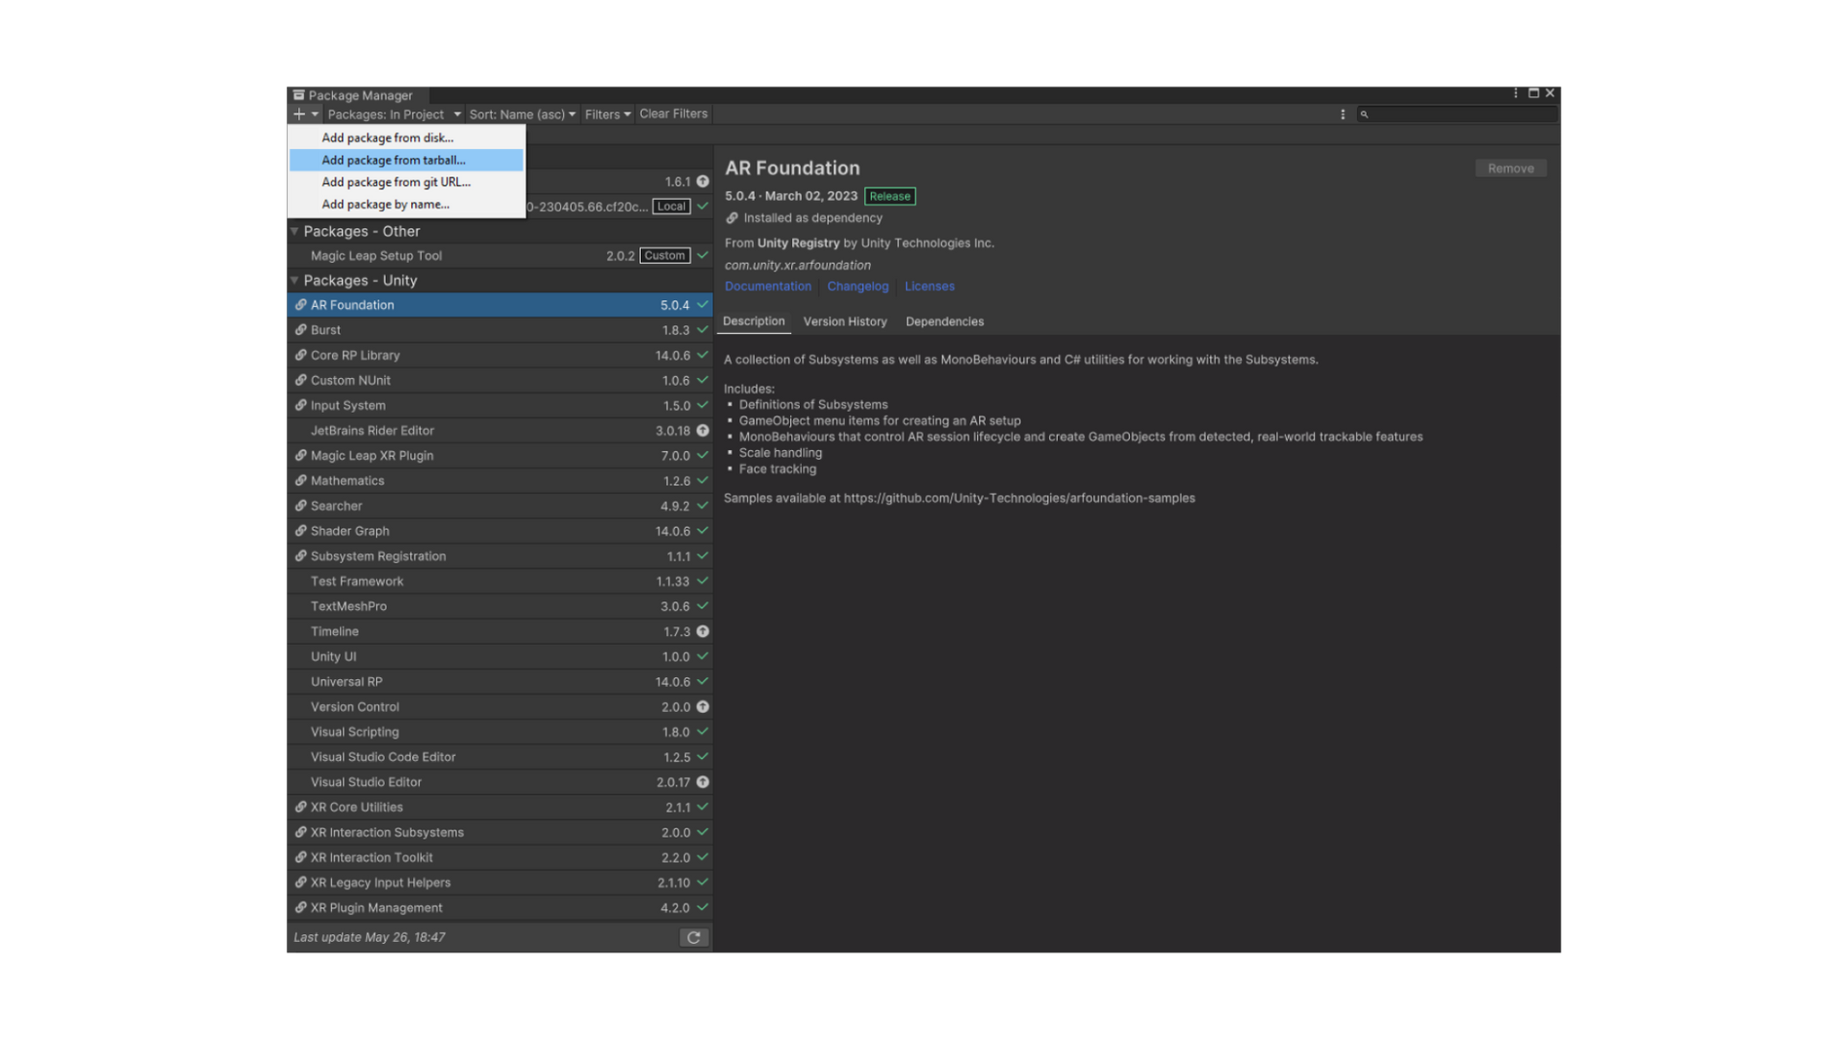Click the update available icon next to JetBrains Rider Editor
This screenshot has height=1040, width=1848.
click(x=703, y=430)
